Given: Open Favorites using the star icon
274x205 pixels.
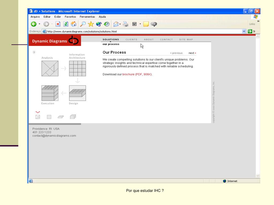Looking at the screenshot, I should pyautogui.click(x=91, y=24).
